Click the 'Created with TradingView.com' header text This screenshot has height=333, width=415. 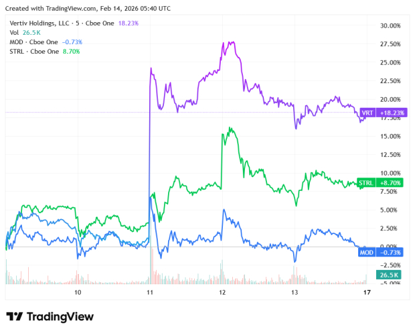pos(52,9)
